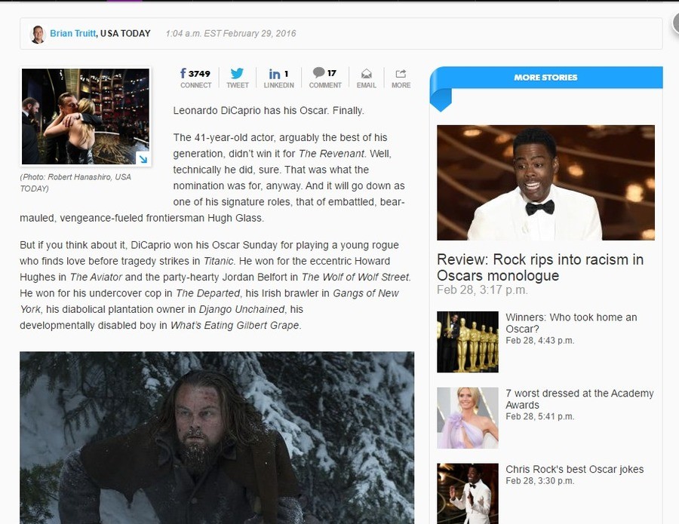Click the Twitter Tweet bird icon

tap(237, 73)
